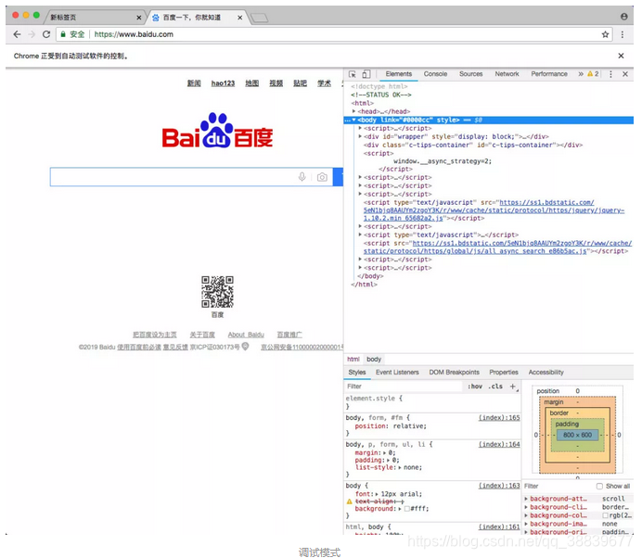Screen dimensions: 642x558
Task: Click the secure lock icon in address bar
Action: click(63, 34)
